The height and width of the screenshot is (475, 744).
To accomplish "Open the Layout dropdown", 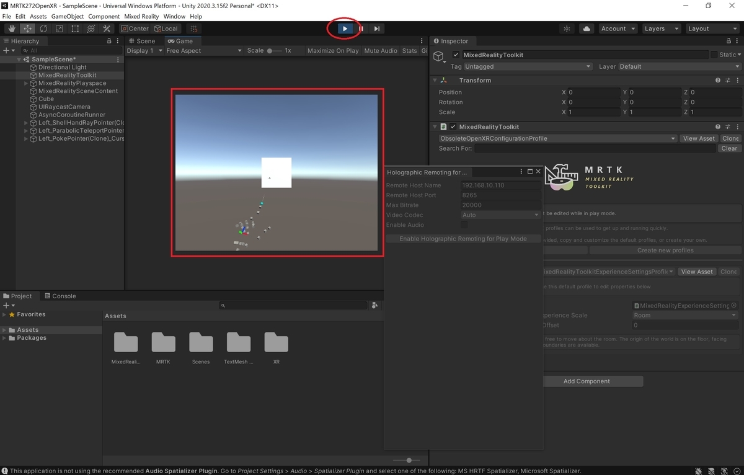I will point(711,29).
